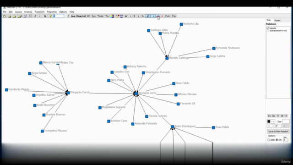Open the Transform menu

click(39, 12)
